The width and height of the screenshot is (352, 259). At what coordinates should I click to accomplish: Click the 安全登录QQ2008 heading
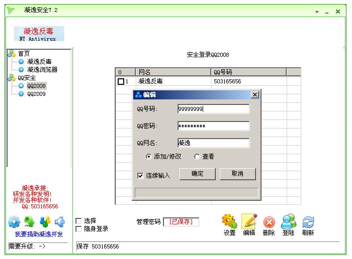pos(208,55)
